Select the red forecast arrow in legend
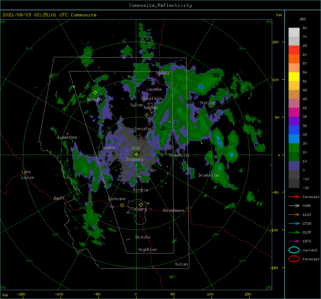This screenshot has width=321, height=299. click(x=294, y=197)
